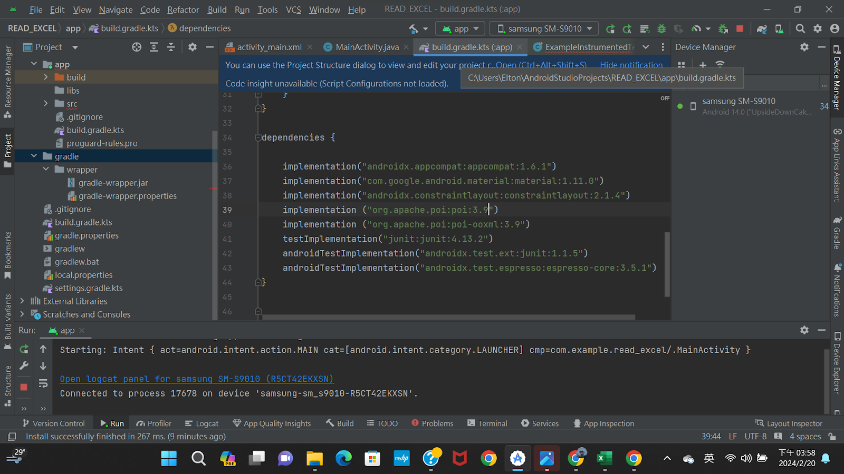Viewport: 844px width, 474px height.
Task: Click the Make Project hammer icon
Action: (x=414, y=29)
